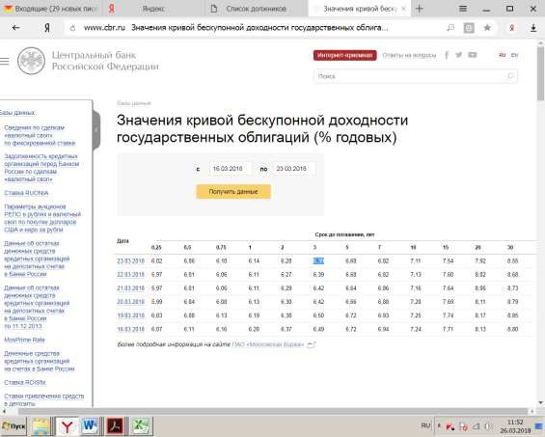Click the Интернет-приемная button
Image resolution: width=545 pixels, height=437 pixels.
pos(344,55)
